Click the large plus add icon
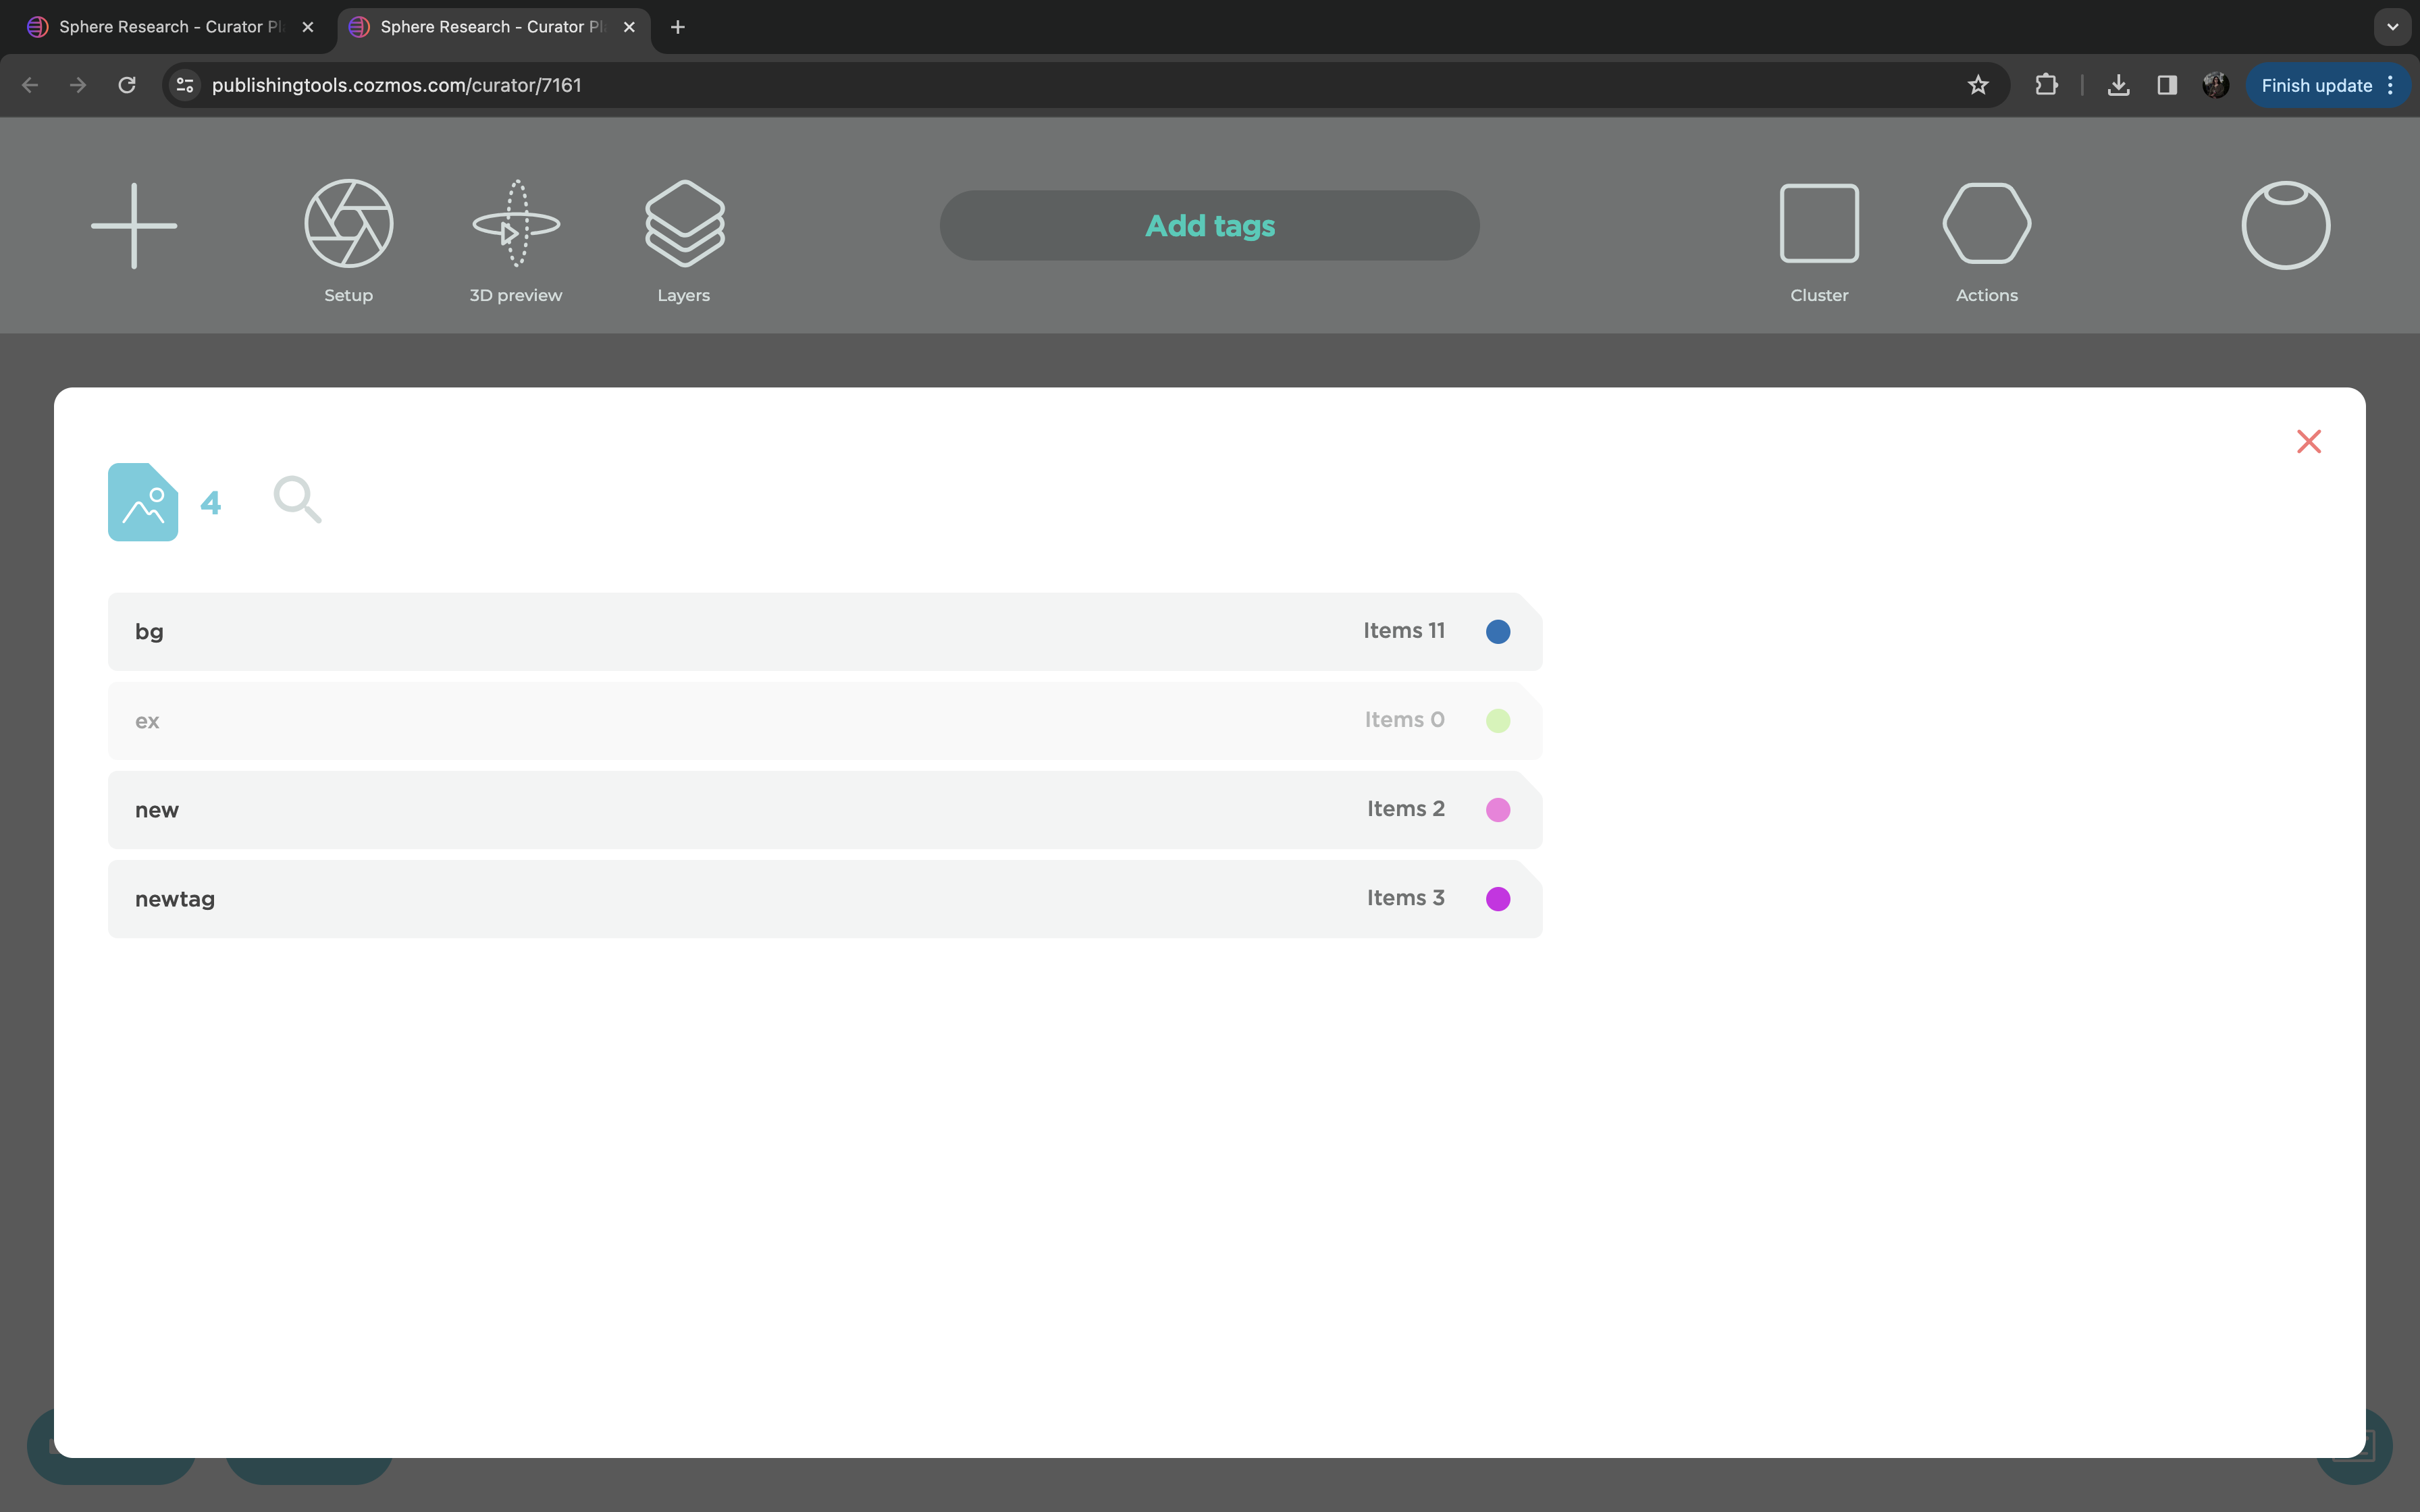The width and height of the screenshot is (2420, 1512). (x=134, y=225)
